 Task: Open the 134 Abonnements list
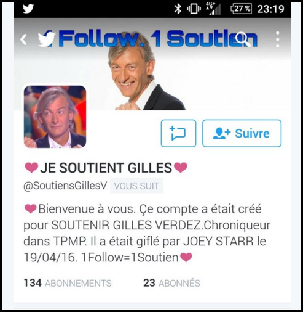pyautogui.click(x=68, y=283)
